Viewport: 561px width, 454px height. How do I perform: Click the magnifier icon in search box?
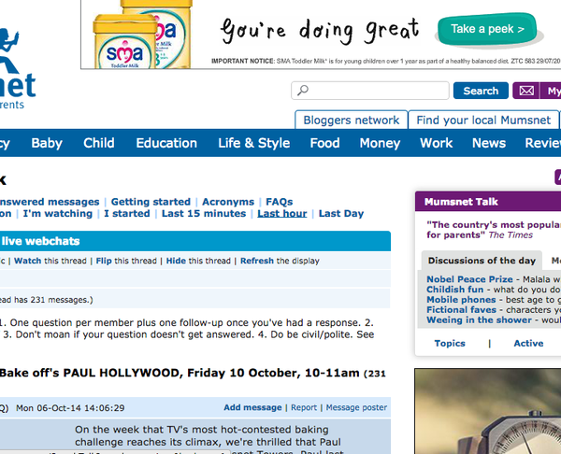(303, 91)
